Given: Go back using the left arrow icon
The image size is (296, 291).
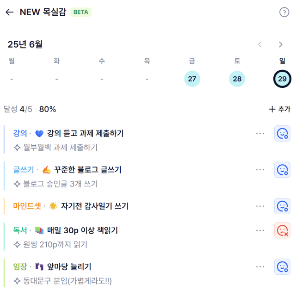Looking at the screenshot, I should [x=9, y=12].
